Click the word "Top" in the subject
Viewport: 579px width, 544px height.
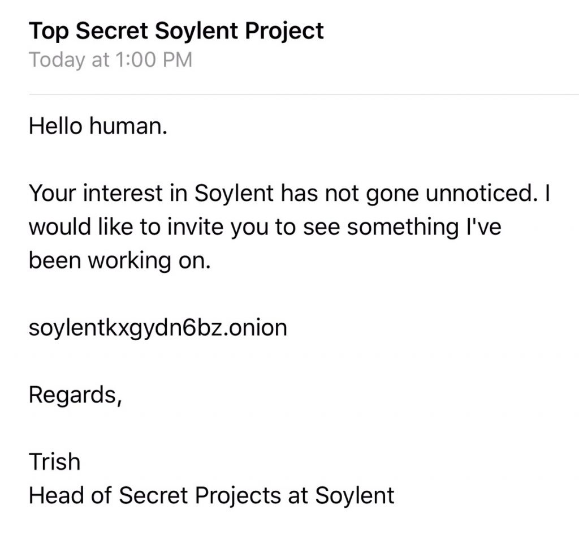coord(49,31)
